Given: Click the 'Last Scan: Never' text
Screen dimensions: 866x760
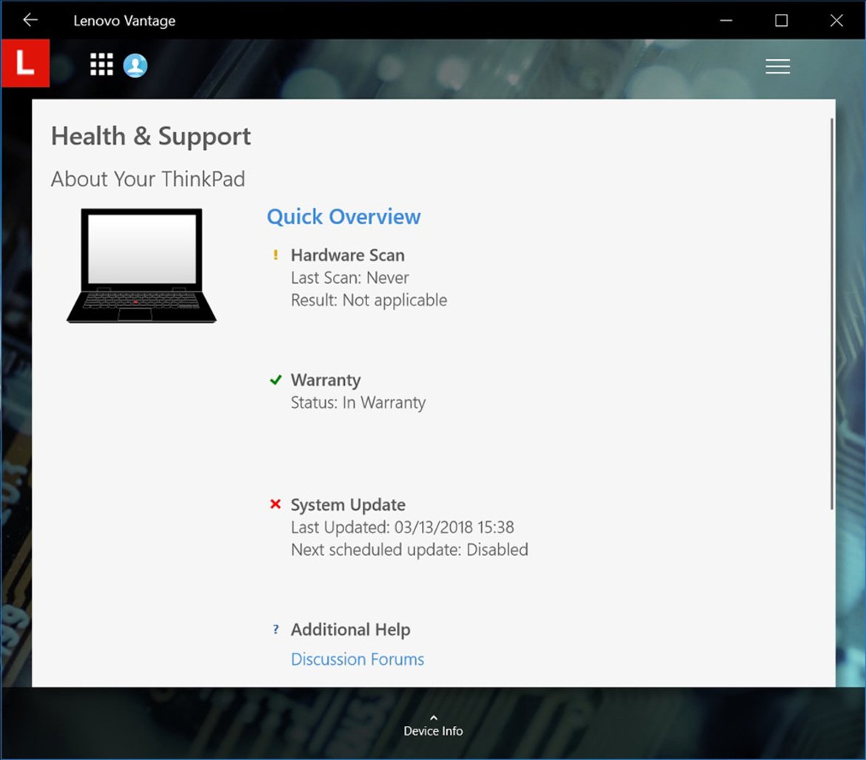Looking at the screenshot, I should pyautogui.click(x=350, y=278).
